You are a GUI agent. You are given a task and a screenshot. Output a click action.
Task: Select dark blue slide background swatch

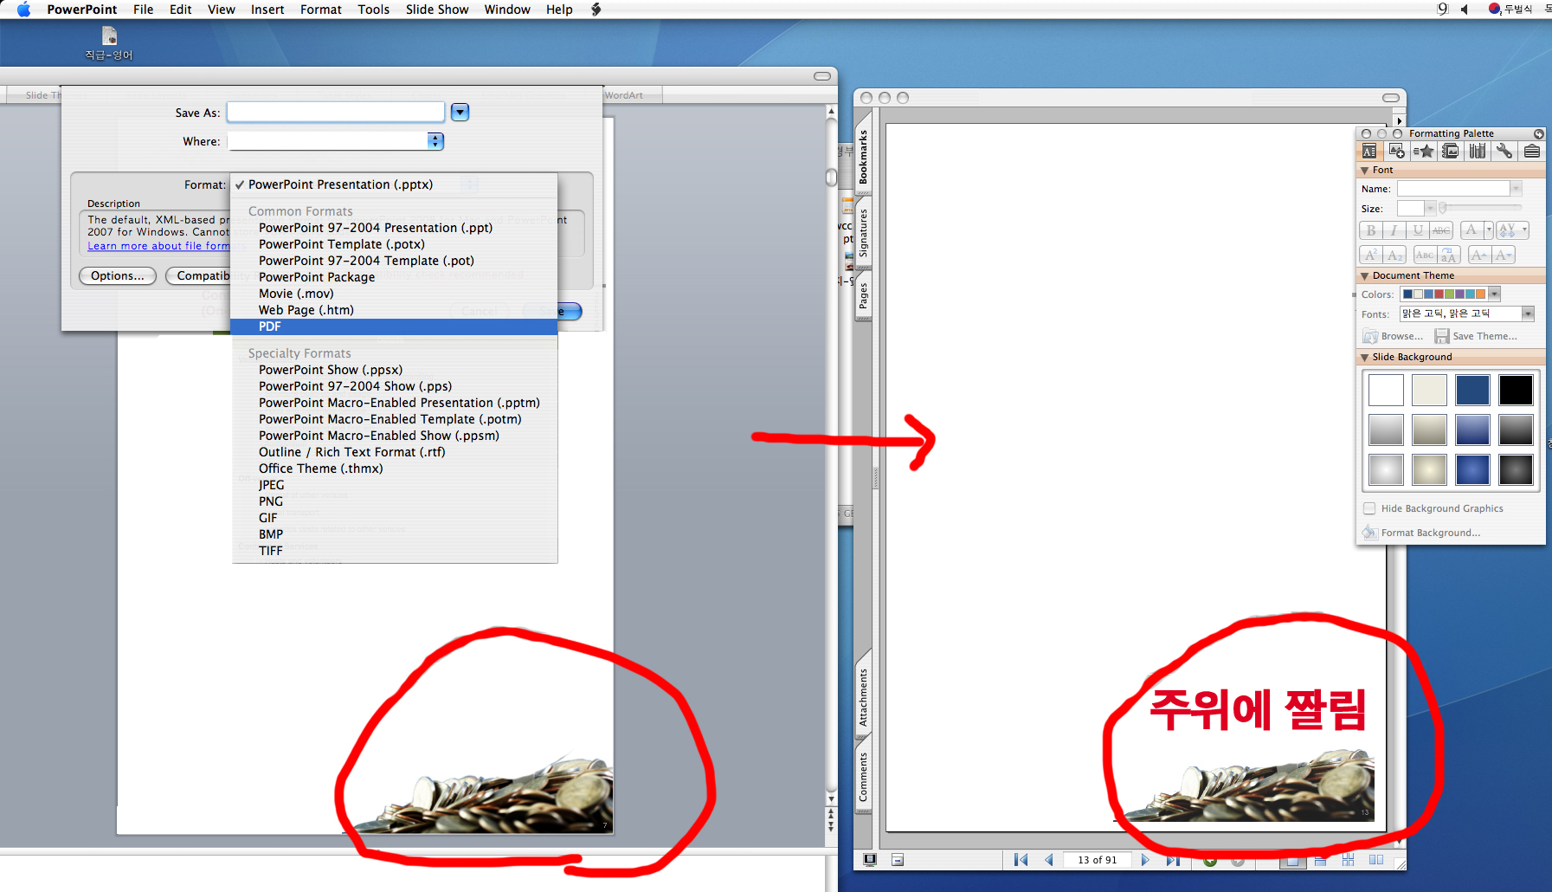click(x=1472, y=390)
